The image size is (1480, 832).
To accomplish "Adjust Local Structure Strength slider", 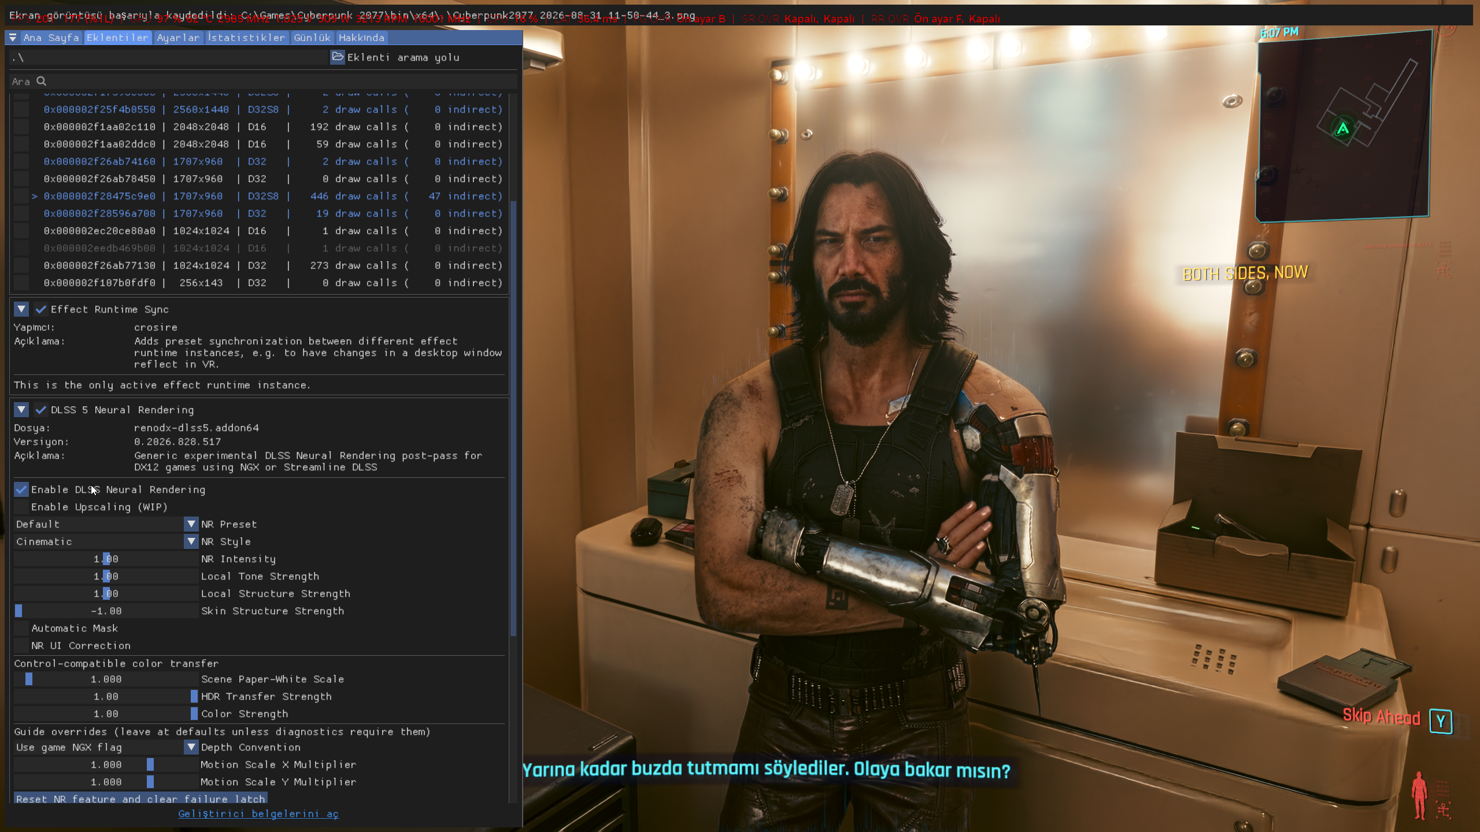I will point(106,594).
